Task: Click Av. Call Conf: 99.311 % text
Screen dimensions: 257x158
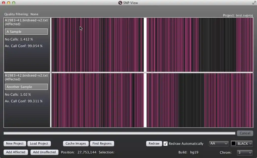Action: click(24, 101)
